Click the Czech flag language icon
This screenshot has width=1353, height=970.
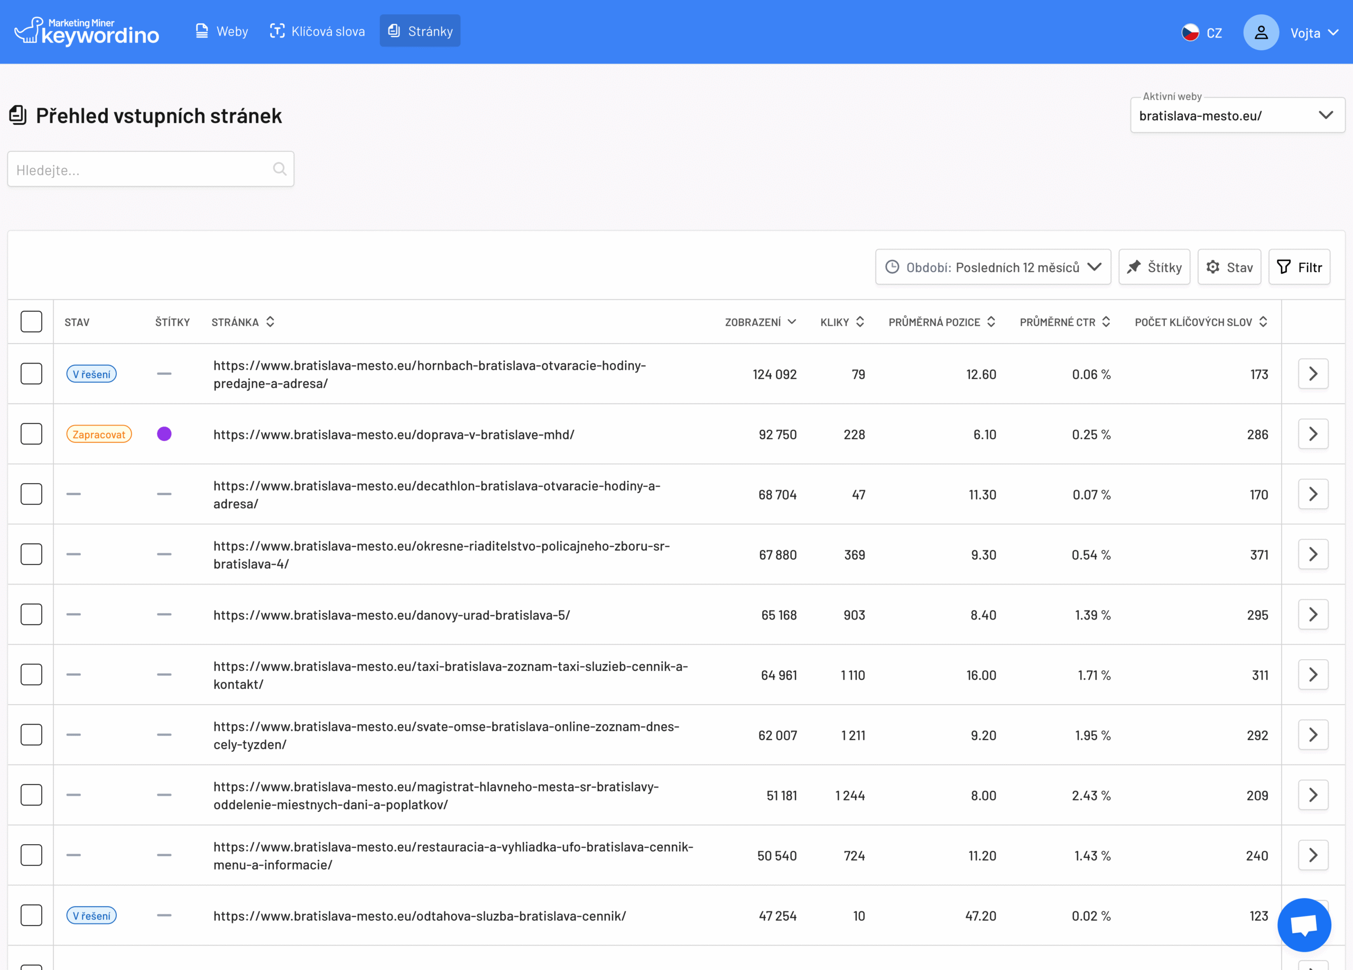1190,32
